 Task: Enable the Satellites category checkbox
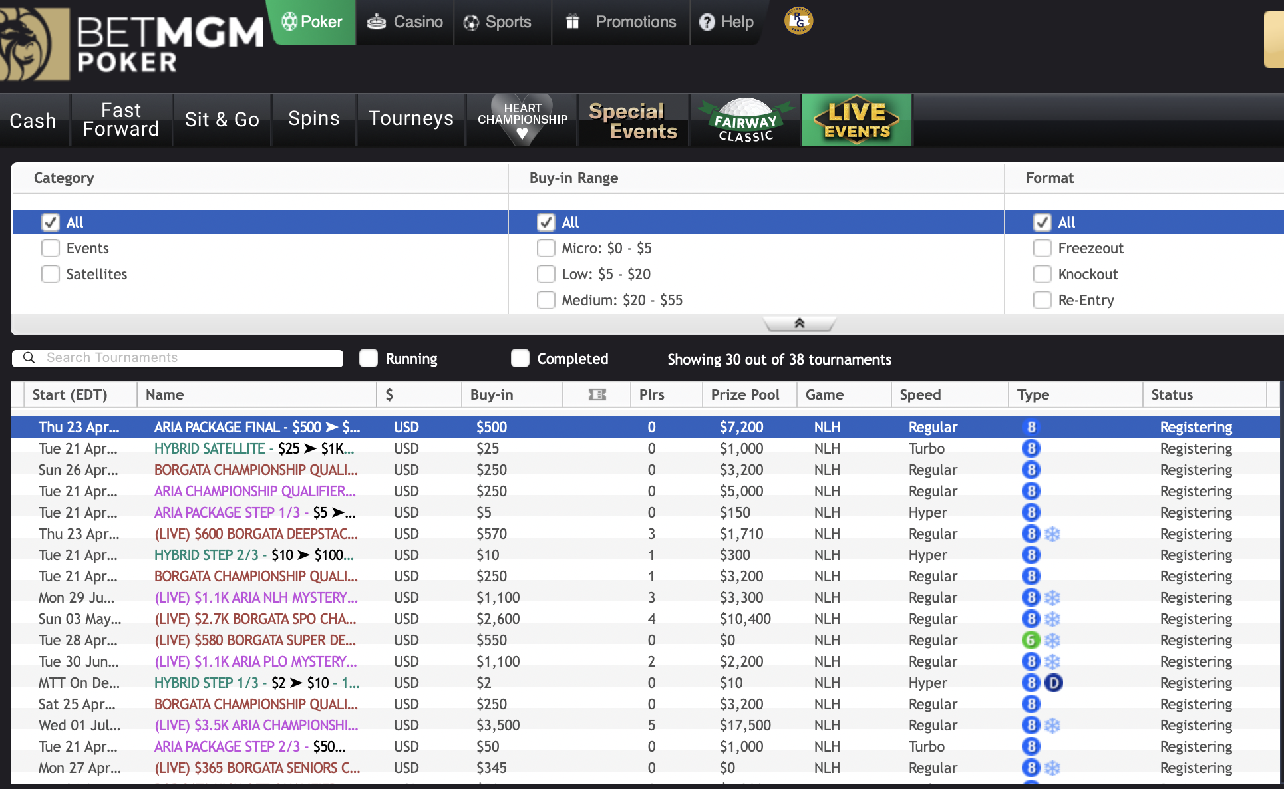pyautogui.click(x=51, y=274)
